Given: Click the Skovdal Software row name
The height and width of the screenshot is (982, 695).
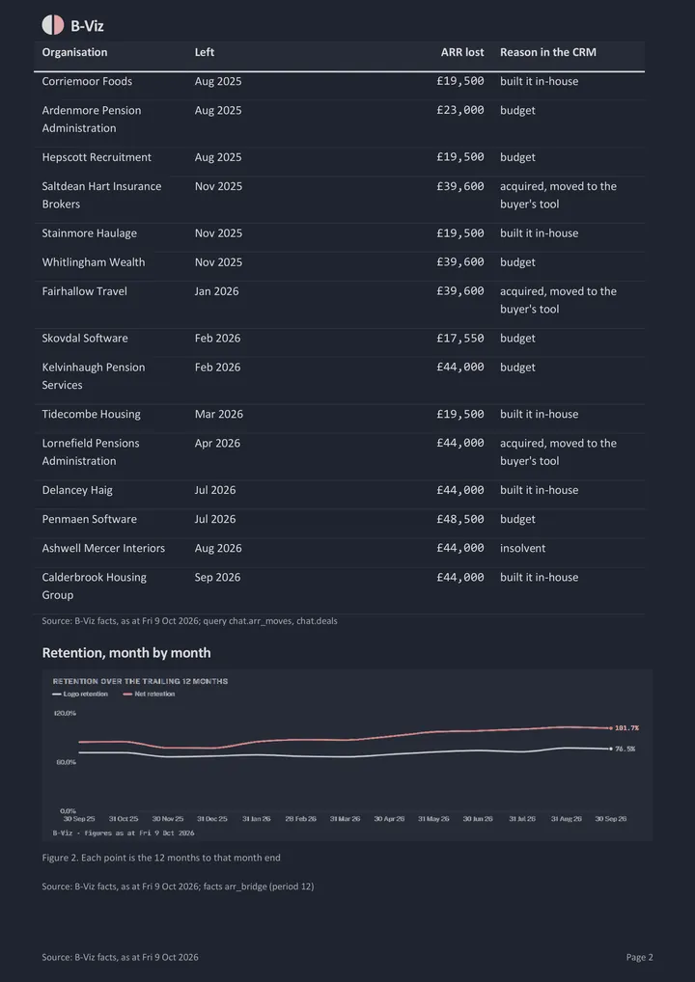Looking at the screenshot, I should point(85,339).
